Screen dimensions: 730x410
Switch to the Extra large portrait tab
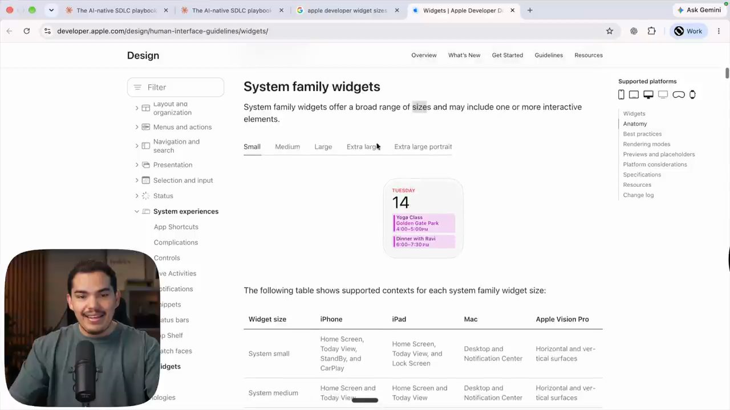(423, 146)
